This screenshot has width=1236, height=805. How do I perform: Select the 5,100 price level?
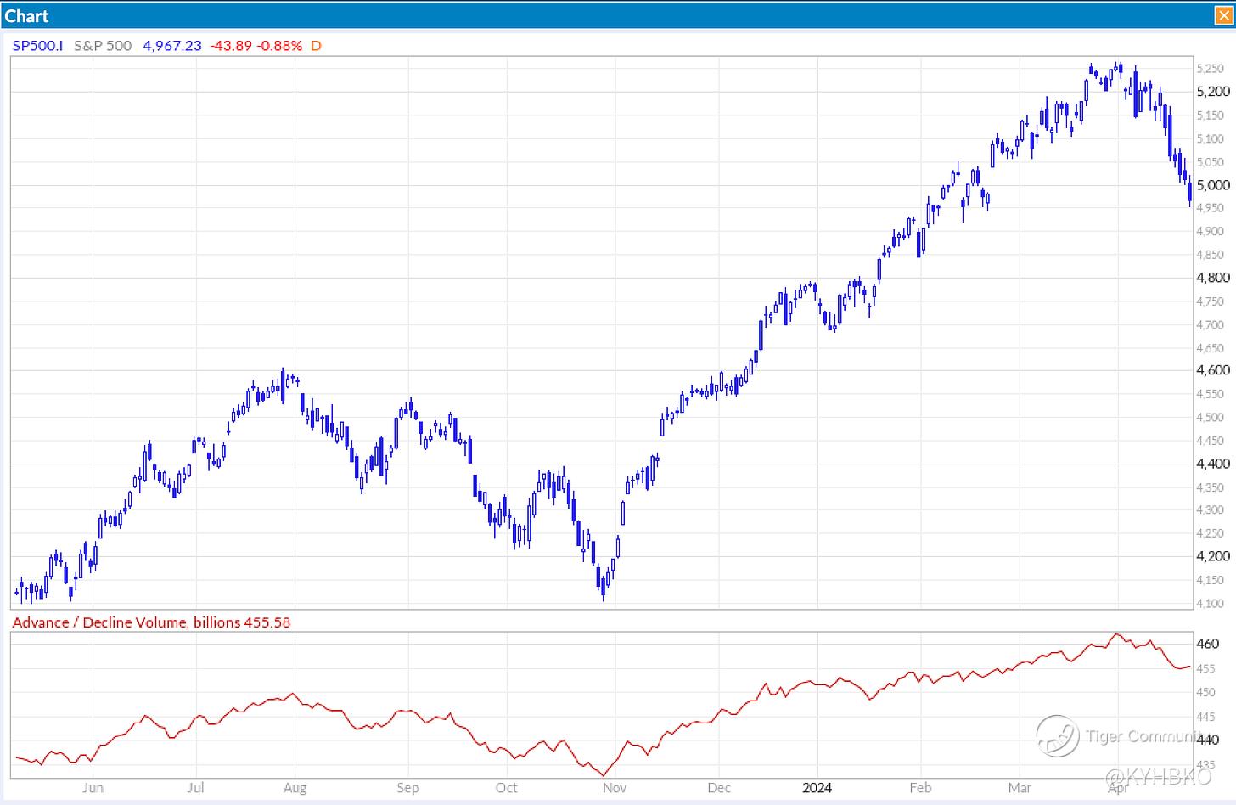(1211, 138)
